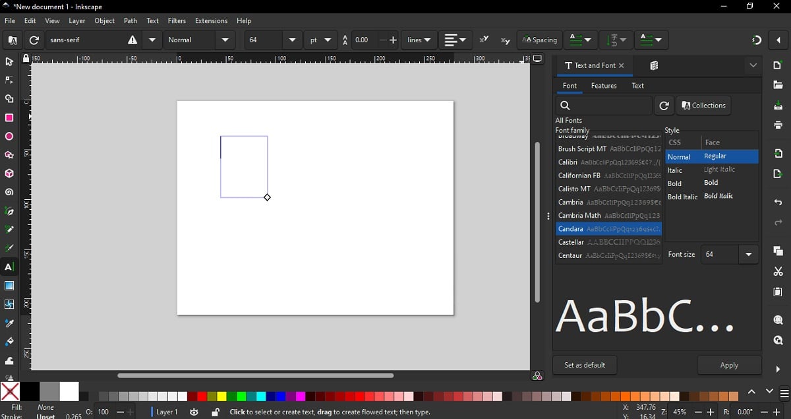Select the Node editing tool
The height and width of the screenshot is (419, 791).
pos(9,81)
